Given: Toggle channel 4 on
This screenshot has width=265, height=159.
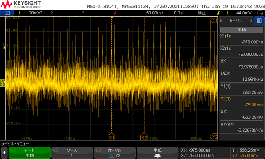Looking at the screenshot, I should [x=115, y=13].
